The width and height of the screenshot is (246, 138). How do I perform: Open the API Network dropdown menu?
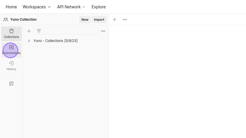click(x=71, y=7)
